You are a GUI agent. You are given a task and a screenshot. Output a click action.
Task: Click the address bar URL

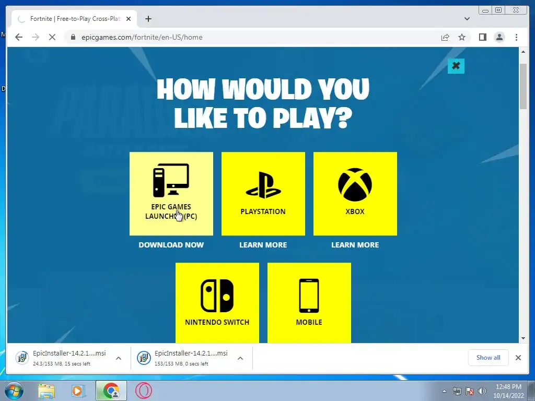click(142, 37)
